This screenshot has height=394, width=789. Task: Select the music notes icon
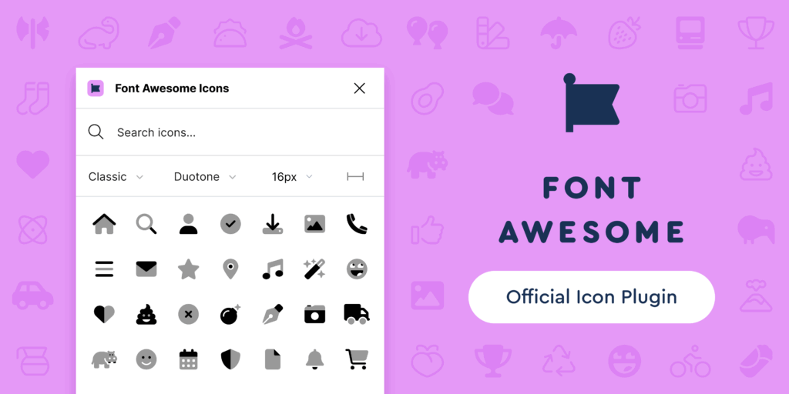point(273,269)
